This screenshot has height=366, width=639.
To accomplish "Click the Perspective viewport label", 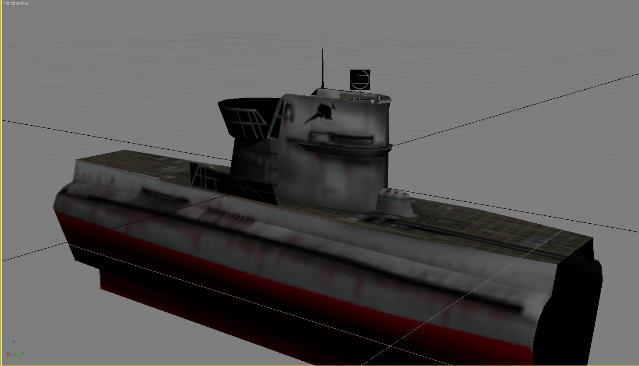I will pos(16,3).
